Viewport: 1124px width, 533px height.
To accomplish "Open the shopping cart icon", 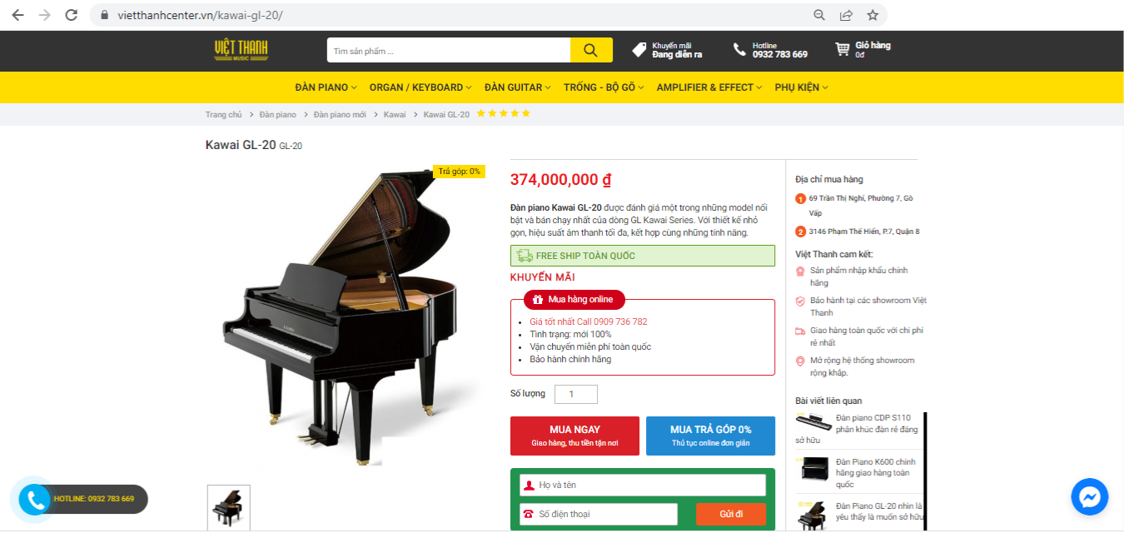I will click(x=843, y=50).
